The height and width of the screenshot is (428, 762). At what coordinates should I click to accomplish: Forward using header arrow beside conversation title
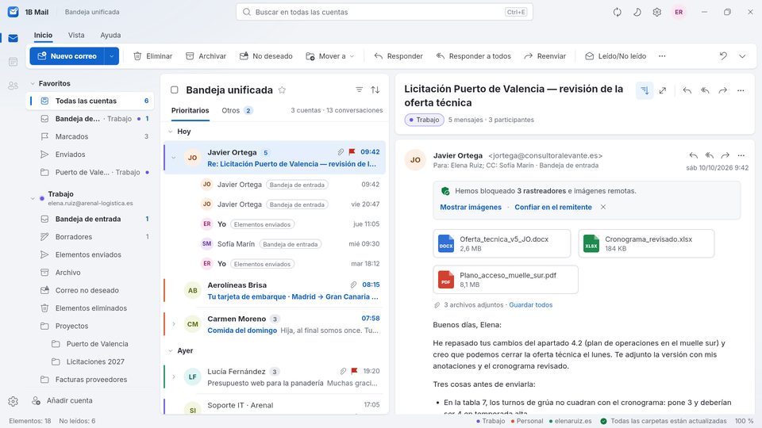pos(723,90)
